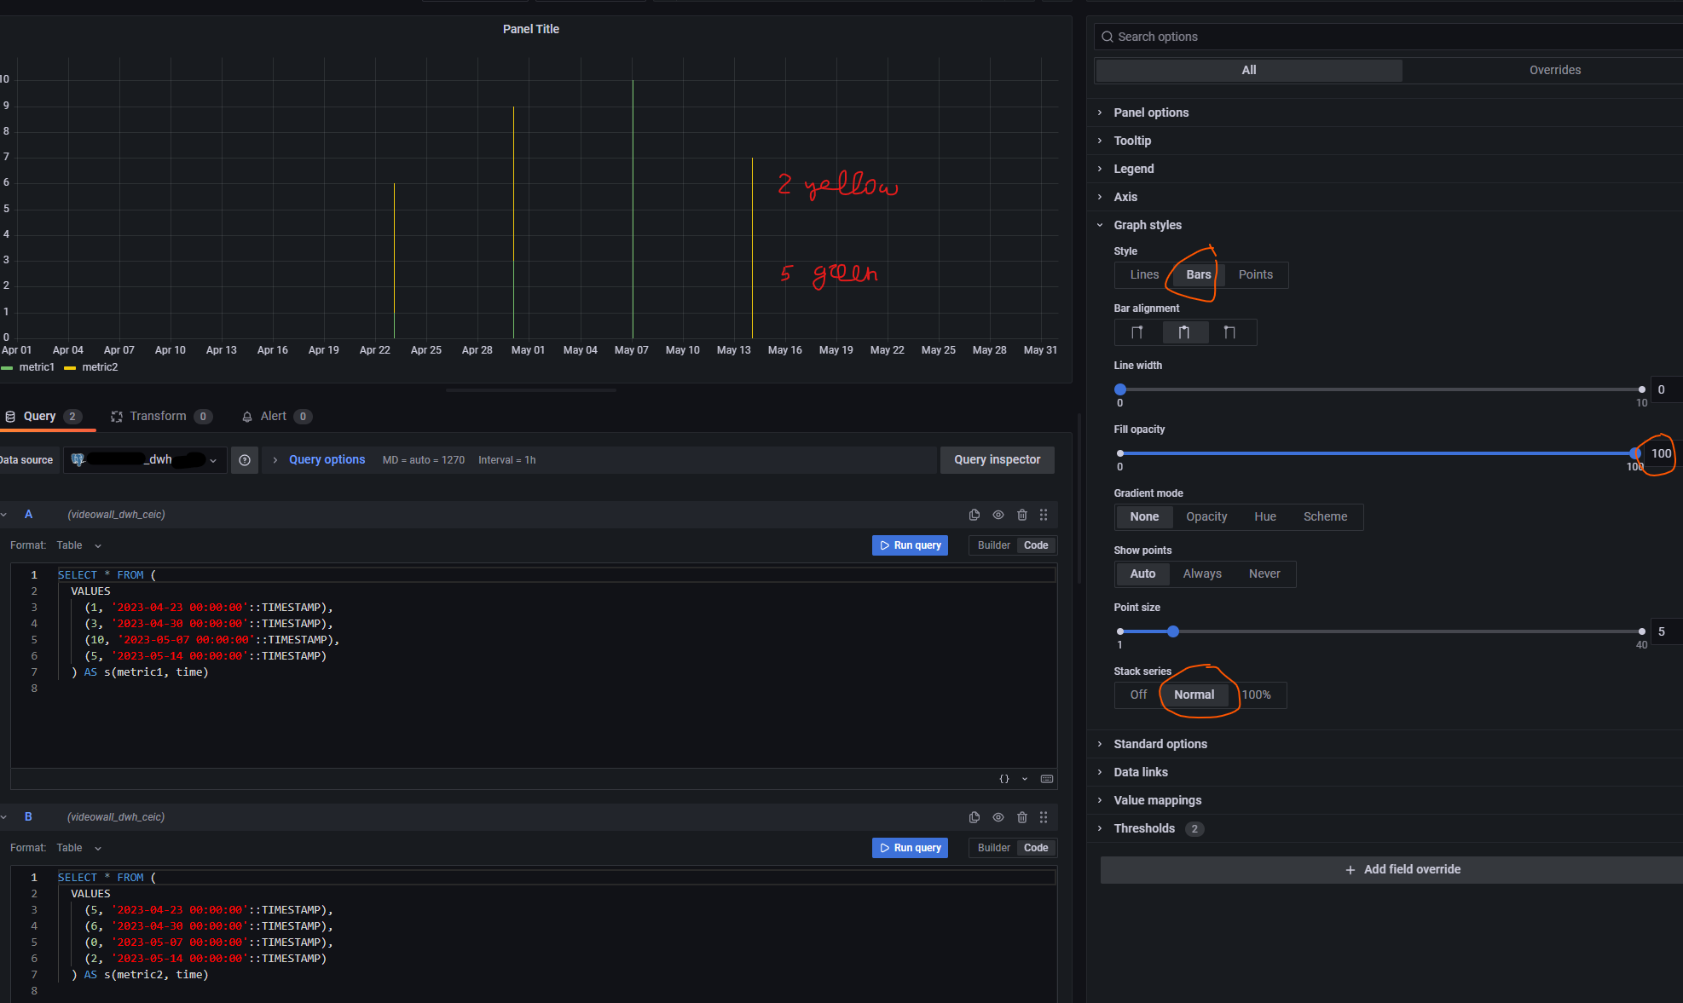Click the Run query button for query A
1683x1003 pixels.
click(910, 545)
